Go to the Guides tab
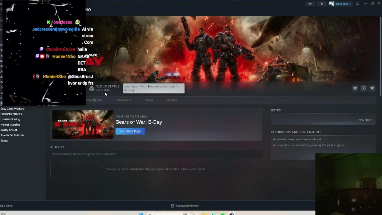This screenshot has width=382, height=215. pyautogui.click(x=149, y=100)
